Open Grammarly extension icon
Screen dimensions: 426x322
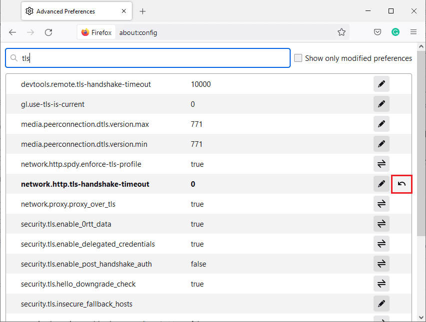[396, 32]
